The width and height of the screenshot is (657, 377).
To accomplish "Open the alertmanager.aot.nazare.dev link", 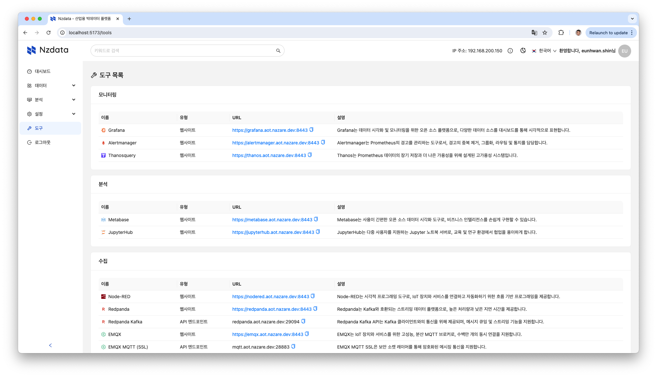I will tap(276, 143).
